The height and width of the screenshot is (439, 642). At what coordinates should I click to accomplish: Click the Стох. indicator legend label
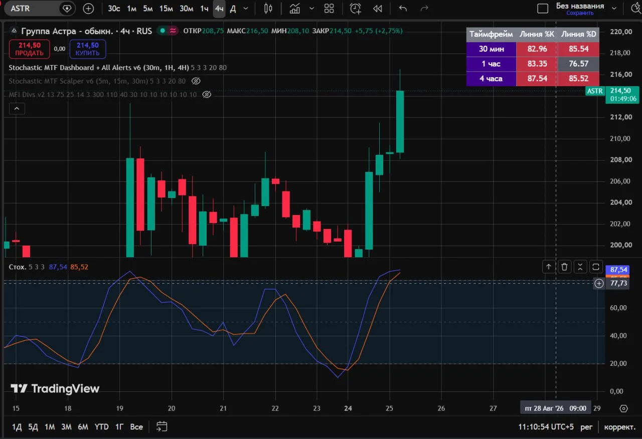pos(18,267)
